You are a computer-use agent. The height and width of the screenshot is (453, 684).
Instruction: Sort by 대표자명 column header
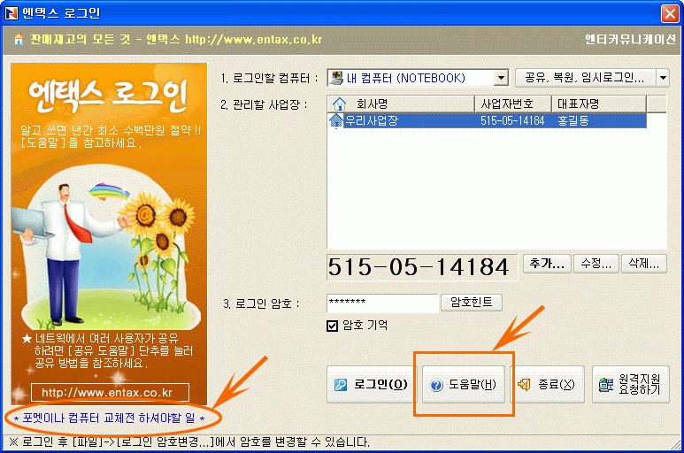coord(599,104)
